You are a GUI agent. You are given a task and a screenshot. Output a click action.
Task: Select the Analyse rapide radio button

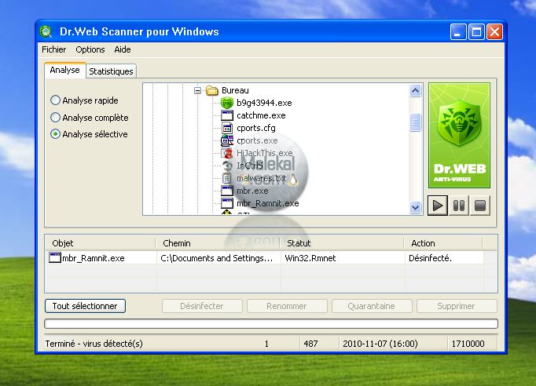55,100
